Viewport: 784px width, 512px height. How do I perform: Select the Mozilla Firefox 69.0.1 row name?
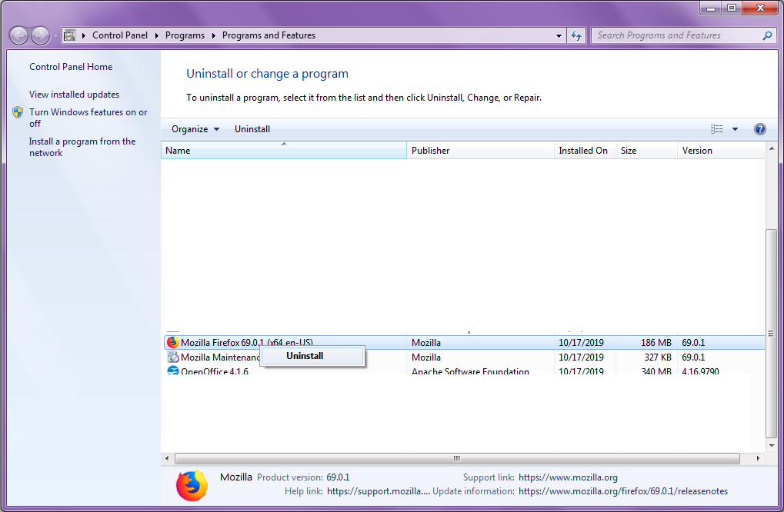tap(247, 343)
